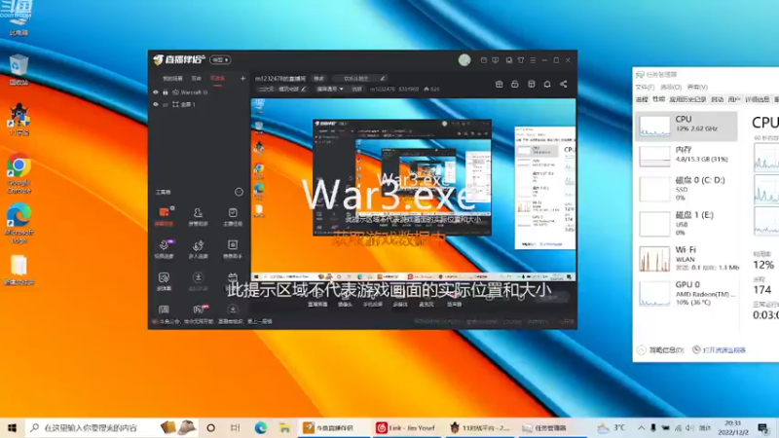This screenshot has width=779, height=438.
Task: Toggle visibility of the Warcraft III source
Action: pyautogui.click(x=156, y=92)
